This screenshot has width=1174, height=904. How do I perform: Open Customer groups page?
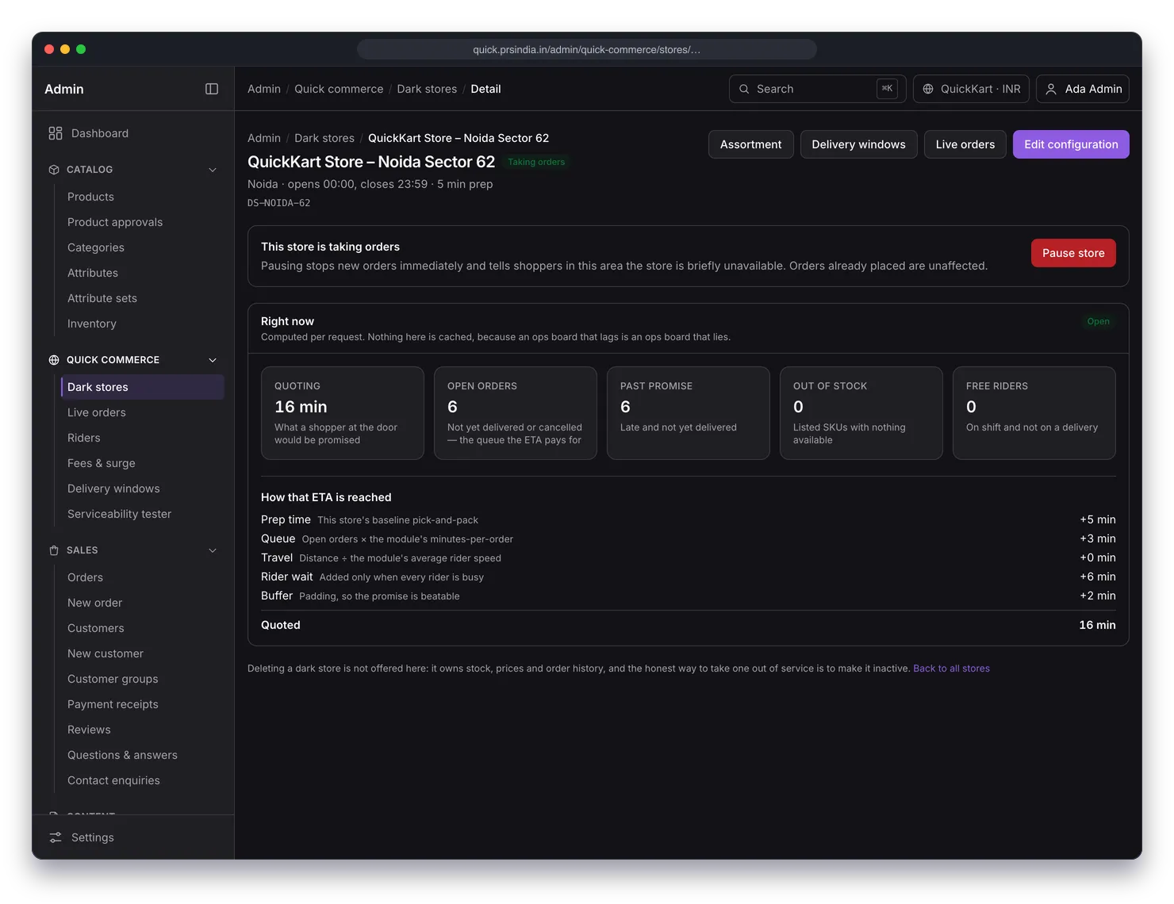click(143, 679)
